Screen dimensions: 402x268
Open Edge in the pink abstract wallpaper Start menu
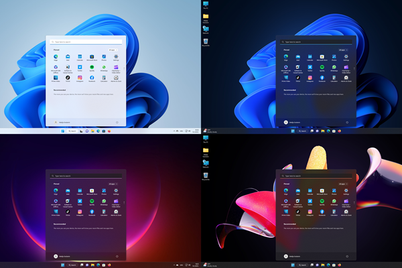tap(286, 190)
